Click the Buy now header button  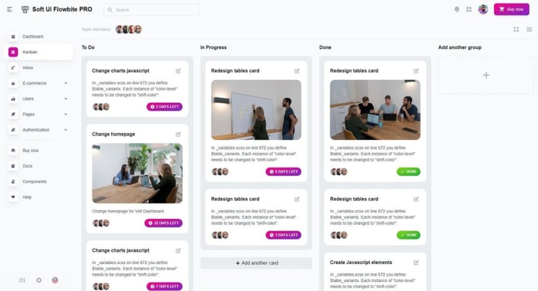pos(511,9)
